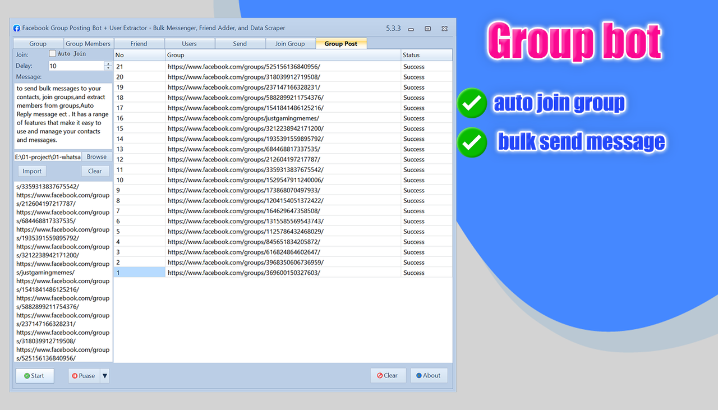Select row with groups/173868070497933/
This screenshot has height=410, width=718.
[x=283, y=190]
